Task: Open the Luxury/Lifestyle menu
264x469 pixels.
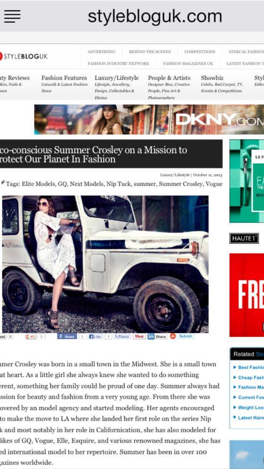Action: [117, 78]
